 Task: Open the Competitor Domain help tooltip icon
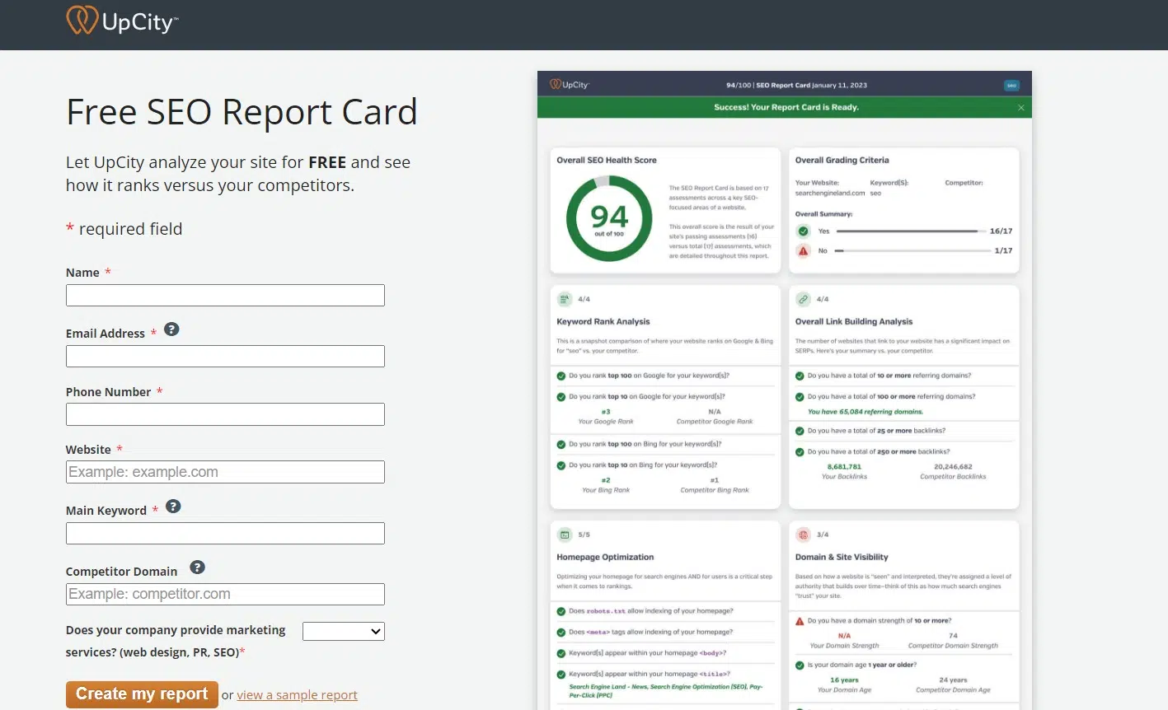pyautogui.click(x=197, y=568)
